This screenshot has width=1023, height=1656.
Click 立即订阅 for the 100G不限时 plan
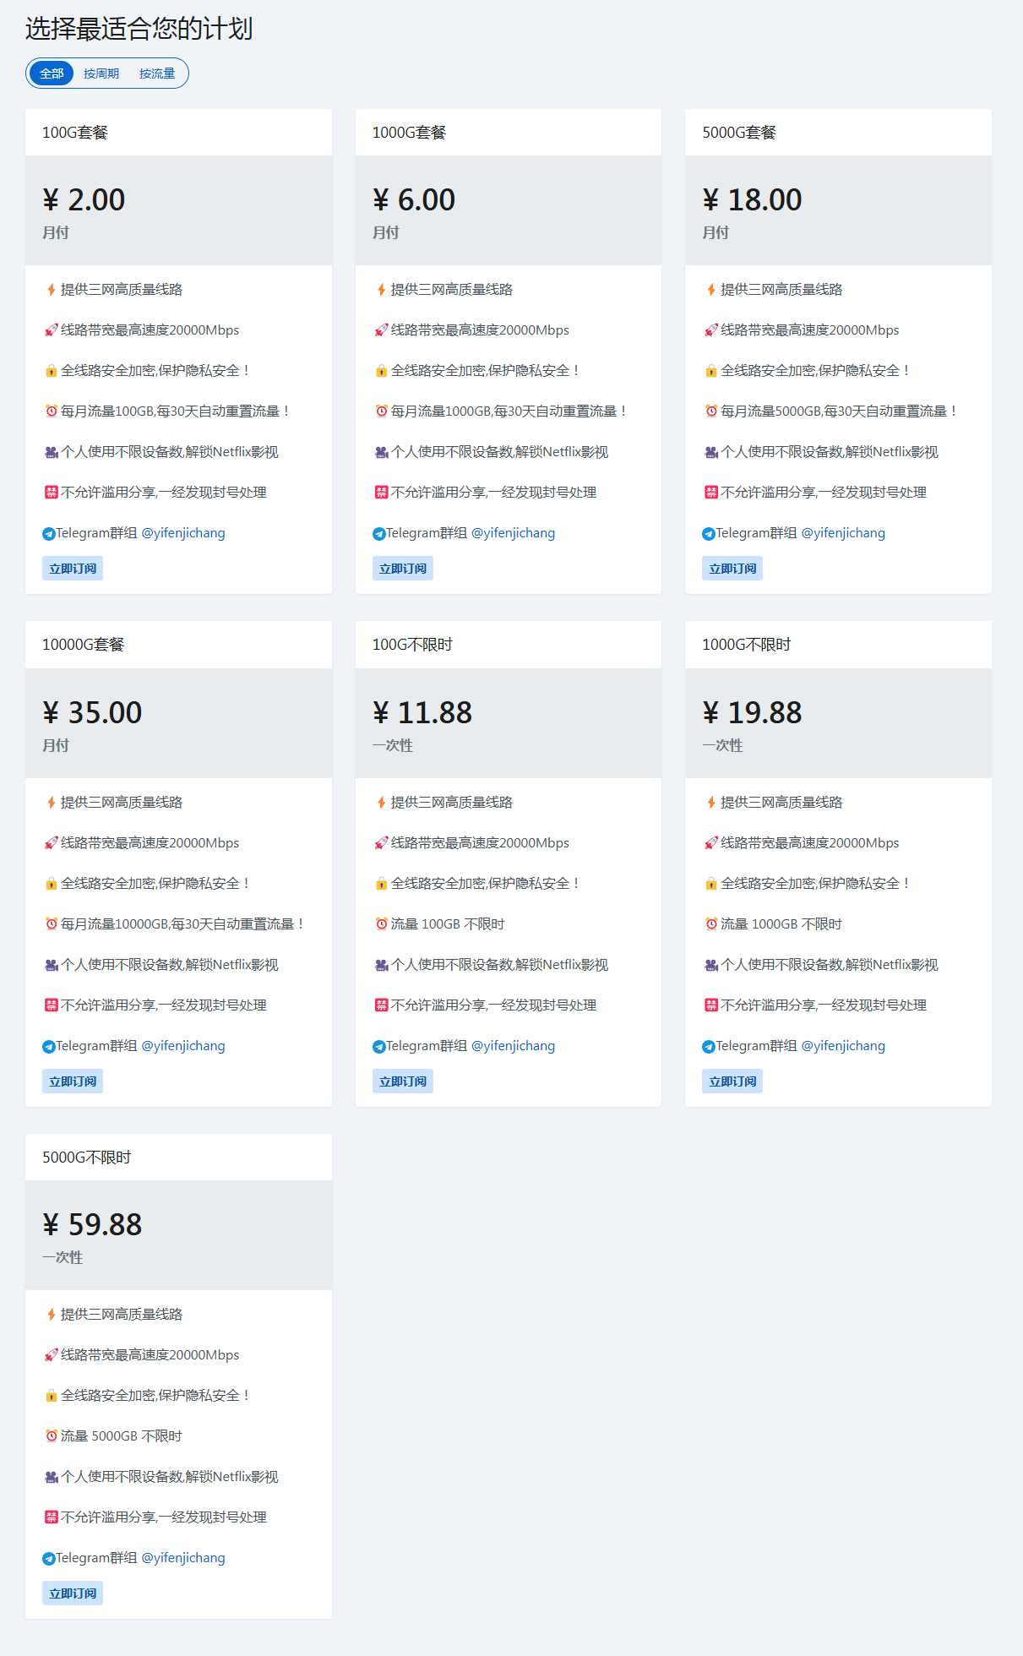402,1081
